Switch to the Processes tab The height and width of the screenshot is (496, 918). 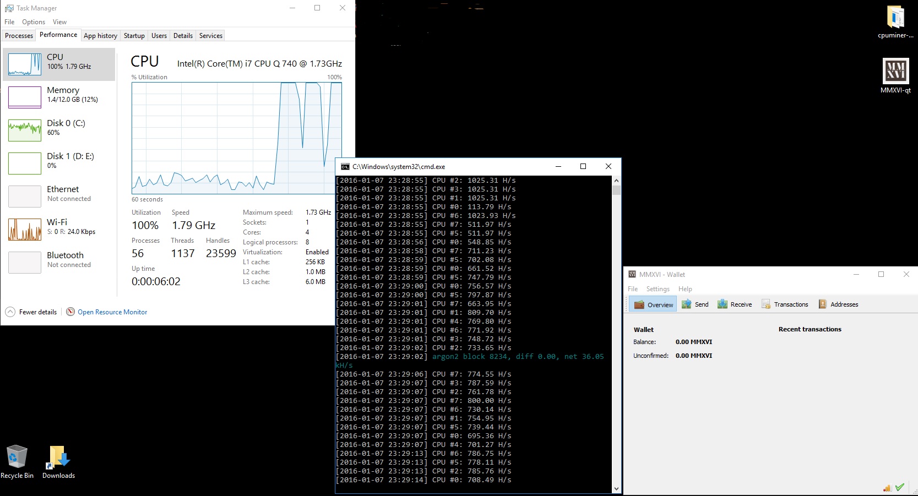pos(19,36)
